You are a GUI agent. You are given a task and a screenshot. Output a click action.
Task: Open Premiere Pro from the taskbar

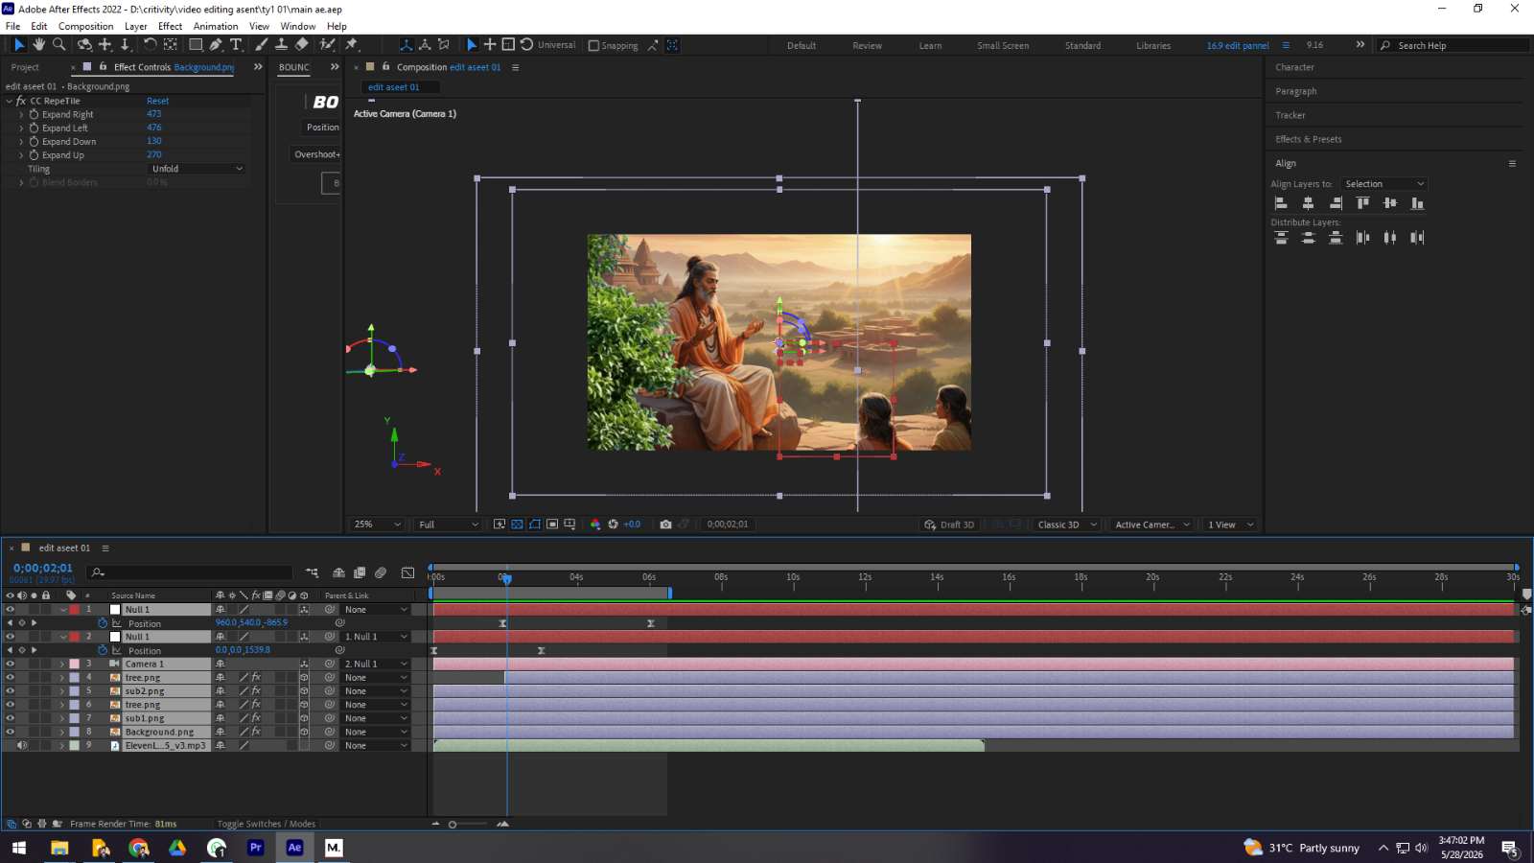pos(255,848)
